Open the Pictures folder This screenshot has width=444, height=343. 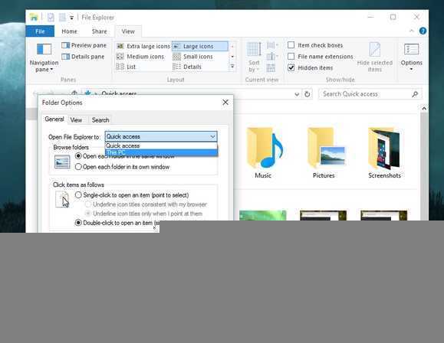coord(324,153)
